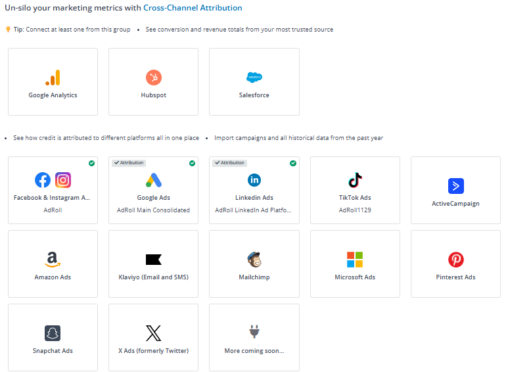Screen dimensions: 508x372
Task: Select the Amazon Ads logo
Action: pyautogui.click(x=53, y=260)
